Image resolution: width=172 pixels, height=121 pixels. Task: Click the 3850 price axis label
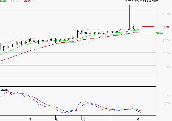pyautogui.click(x=165, y=67)
